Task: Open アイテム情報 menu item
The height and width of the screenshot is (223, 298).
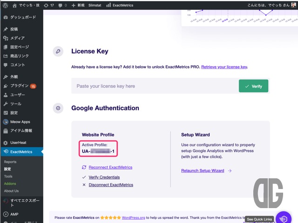Action: [x=22, y=131]
